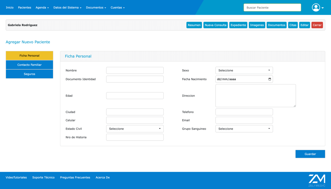Screen dimensions: 331x189
Task: Expand the Cuentas menu
Action: pos(117,7)
